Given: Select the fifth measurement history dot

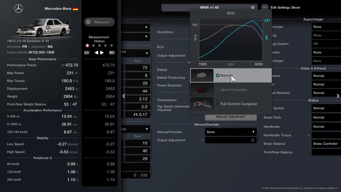Looking at the screenshot, I should (111, 46).
